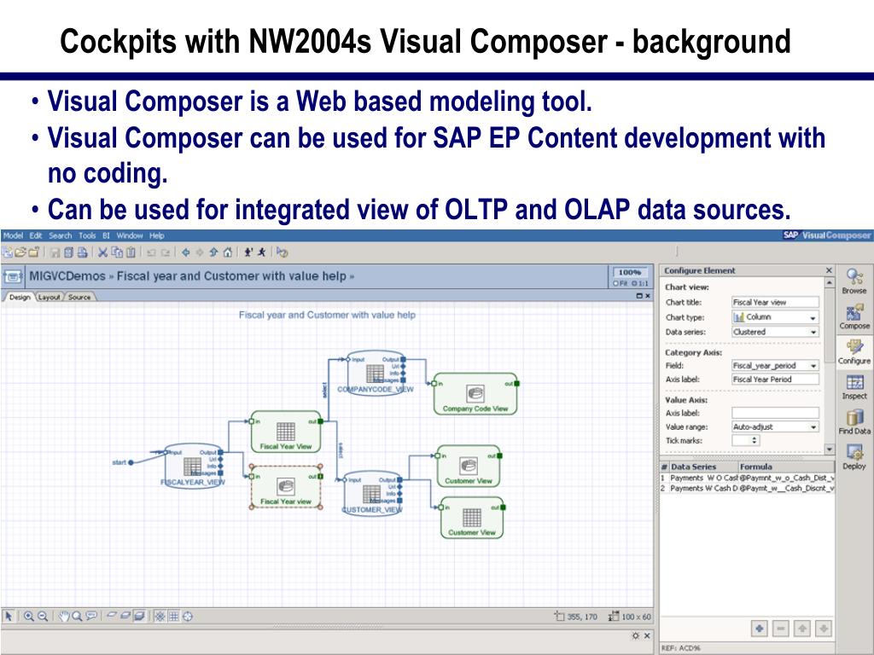Select the pointer arrow tool in bottom toolbar
Image resolution: width=874 pixels, height=655 pixels.
9,616
